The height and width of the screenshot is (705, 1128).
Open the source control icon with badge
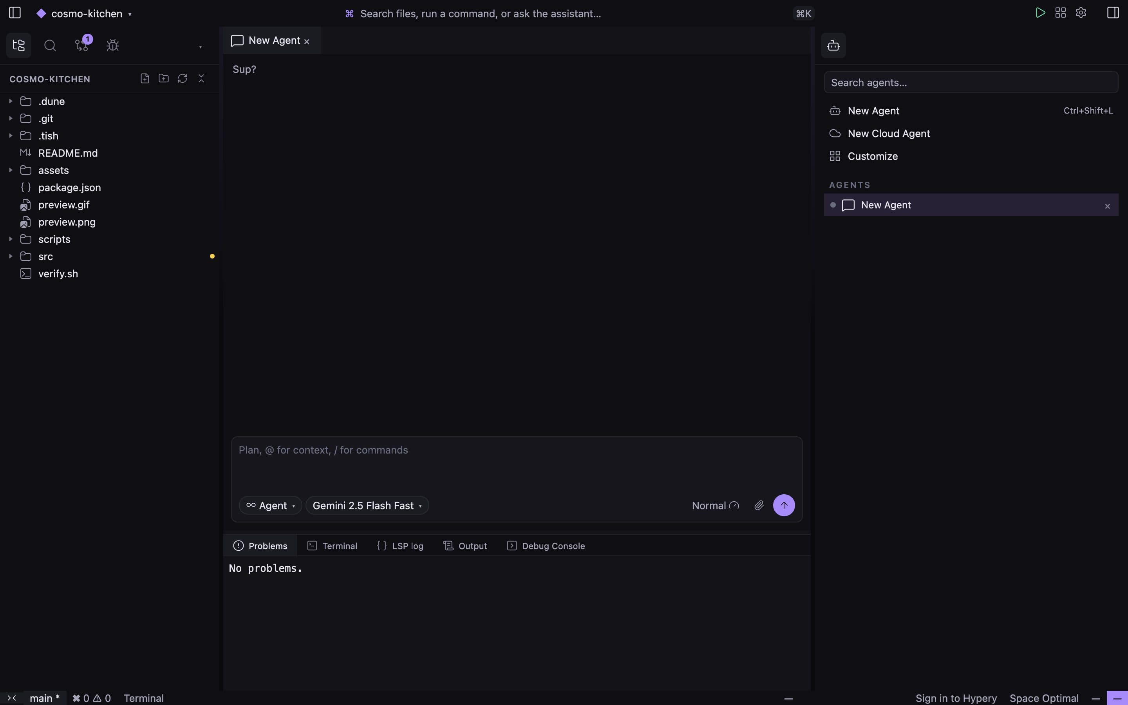click(82, 45)
